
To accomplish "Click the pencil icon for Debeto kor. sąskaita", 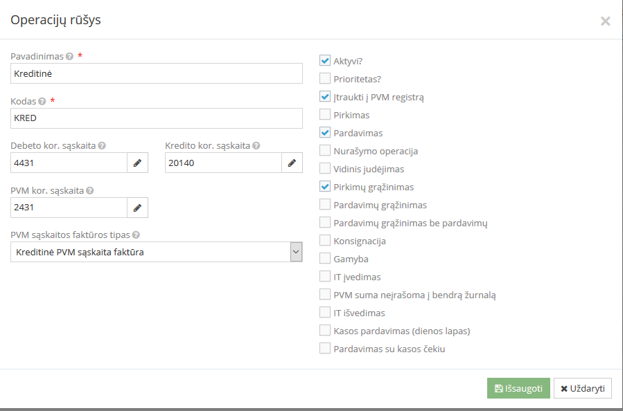I will coord(137,163).
